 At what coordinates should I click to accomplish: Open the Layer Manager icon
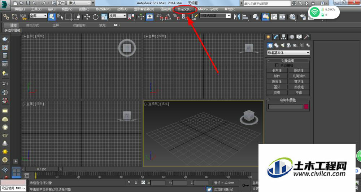pyautogui.click(x=256, y=17)
